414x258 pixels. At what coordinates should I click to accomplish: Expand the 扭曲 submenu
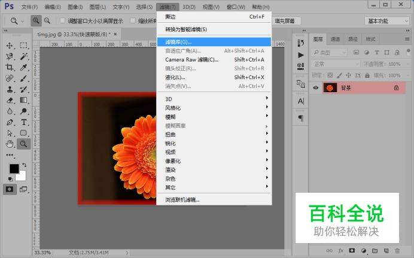point(214,135)
